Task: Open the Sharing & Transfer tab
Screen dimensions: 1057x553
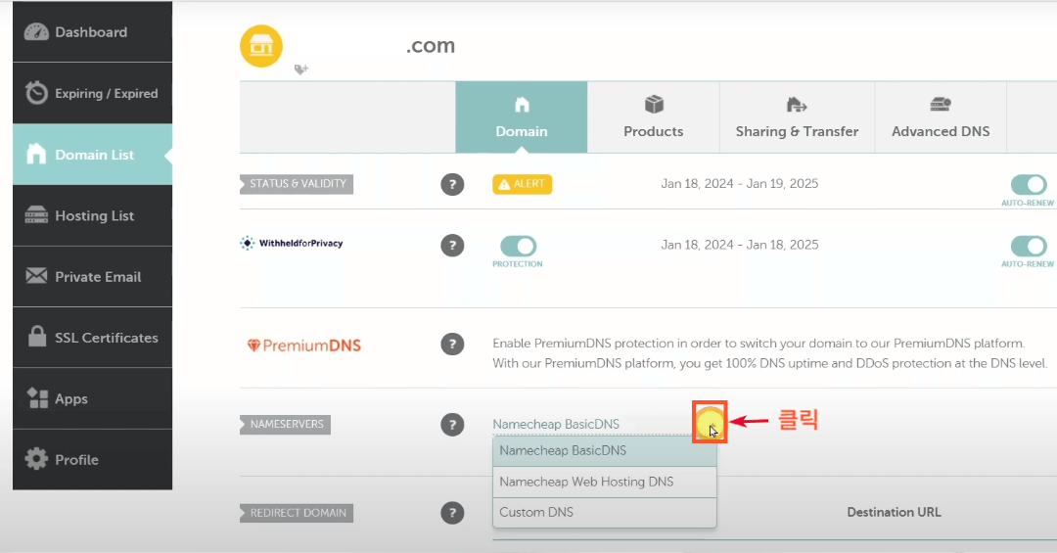Action: pos(797,116)
